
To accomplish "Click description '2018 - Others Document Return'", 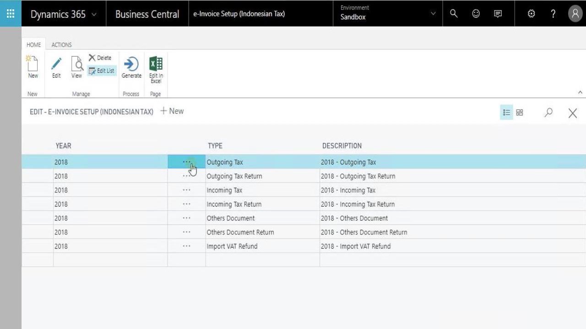I will (x=364, y=232).
